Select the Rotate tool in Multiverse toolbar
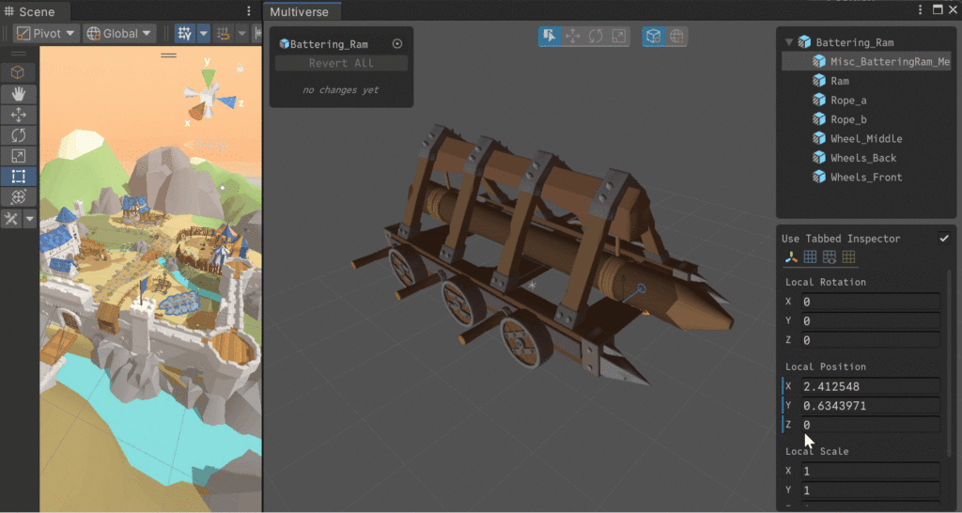Image resolution: width=962 pixels, height=513 pixels. click(x=596, y=37)
